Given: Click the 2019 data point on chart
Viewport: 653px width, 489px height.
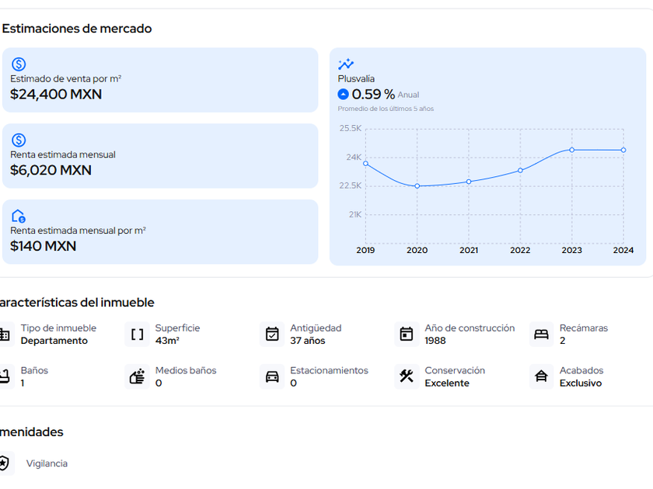Looking at the screenshot, I should click(365, 164).
